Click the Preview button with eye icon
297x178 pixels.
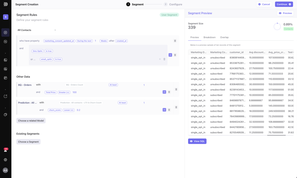click(x=285, y=13)
